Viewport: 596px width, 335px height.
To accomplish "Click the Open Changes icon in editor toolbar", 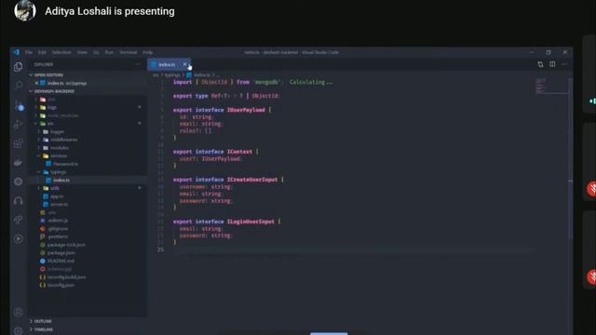I will pyautogui.click(x=540, y=64).
